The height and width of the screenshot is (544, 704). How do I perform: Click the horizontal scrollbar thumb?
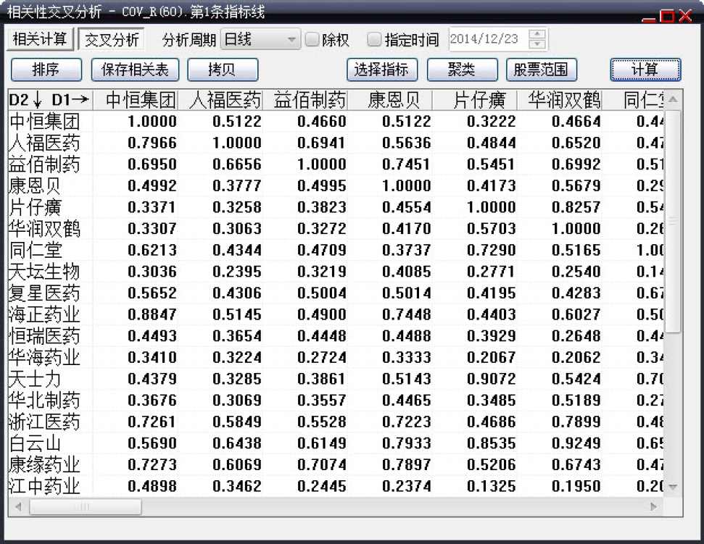click(x=86, y=507)
